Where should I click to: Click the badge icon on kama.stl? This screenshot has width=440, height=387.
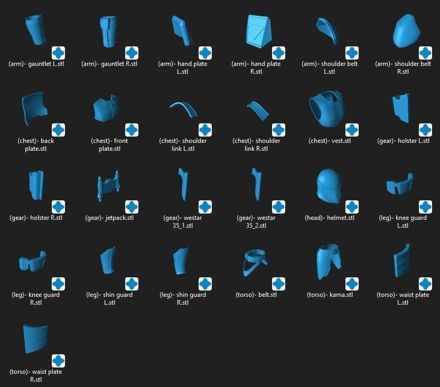pos(352,284)
